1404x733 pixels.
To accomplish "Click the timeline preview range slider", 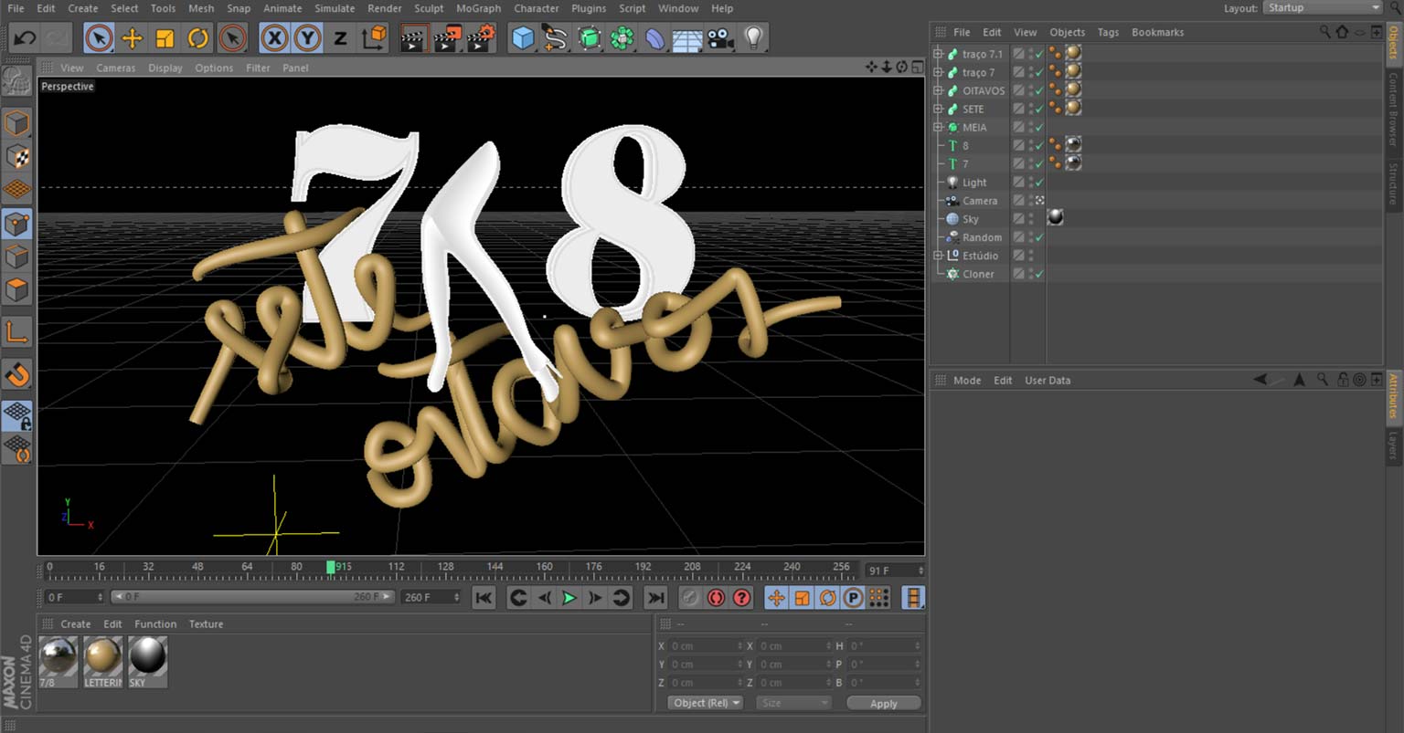I will tap(252, 597).
